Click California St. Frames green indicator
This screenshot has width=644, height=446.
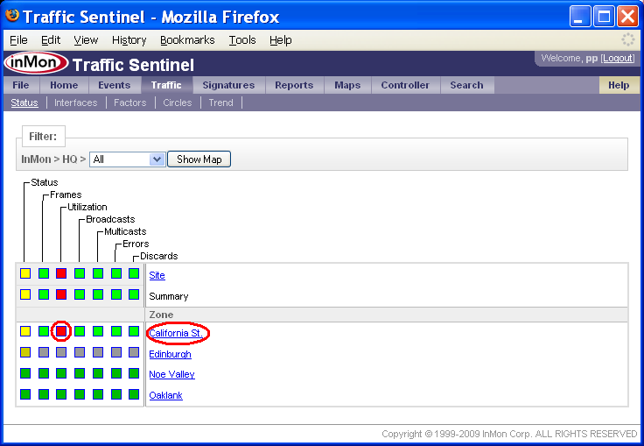[44, 331]
